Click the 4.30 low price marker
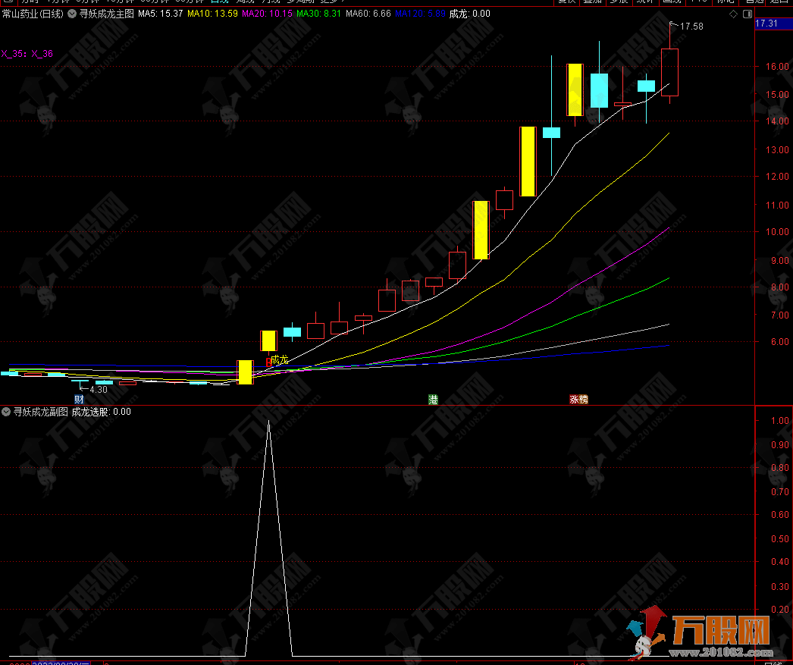This screenshot has height=665, width=793. pos(98,389)
